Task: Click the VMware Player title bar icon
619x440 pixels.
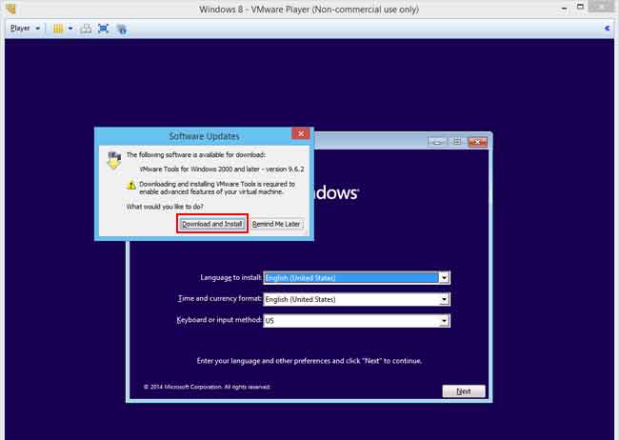Action: [x=10, y=9]
